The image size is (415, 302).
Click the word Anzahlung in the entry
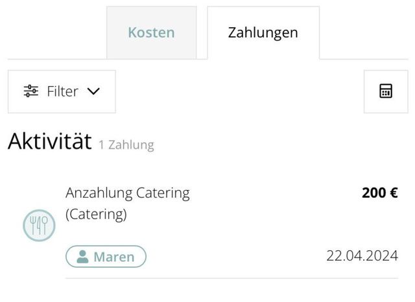[x=99, y=193]
